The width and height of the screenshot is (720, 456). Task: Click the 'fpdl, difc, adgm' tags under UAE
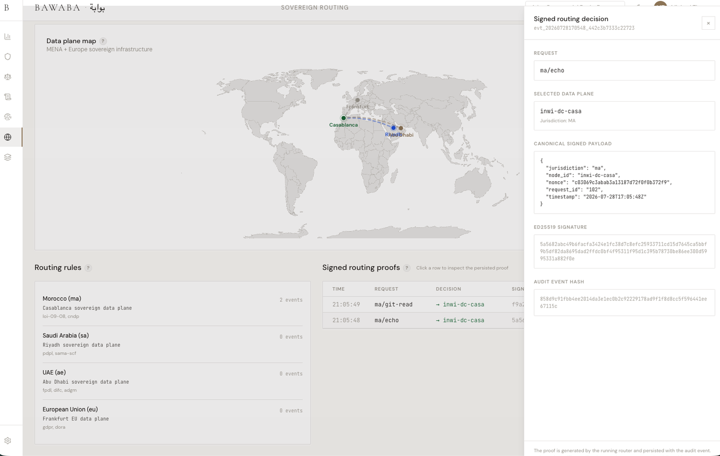click(60, 390)
